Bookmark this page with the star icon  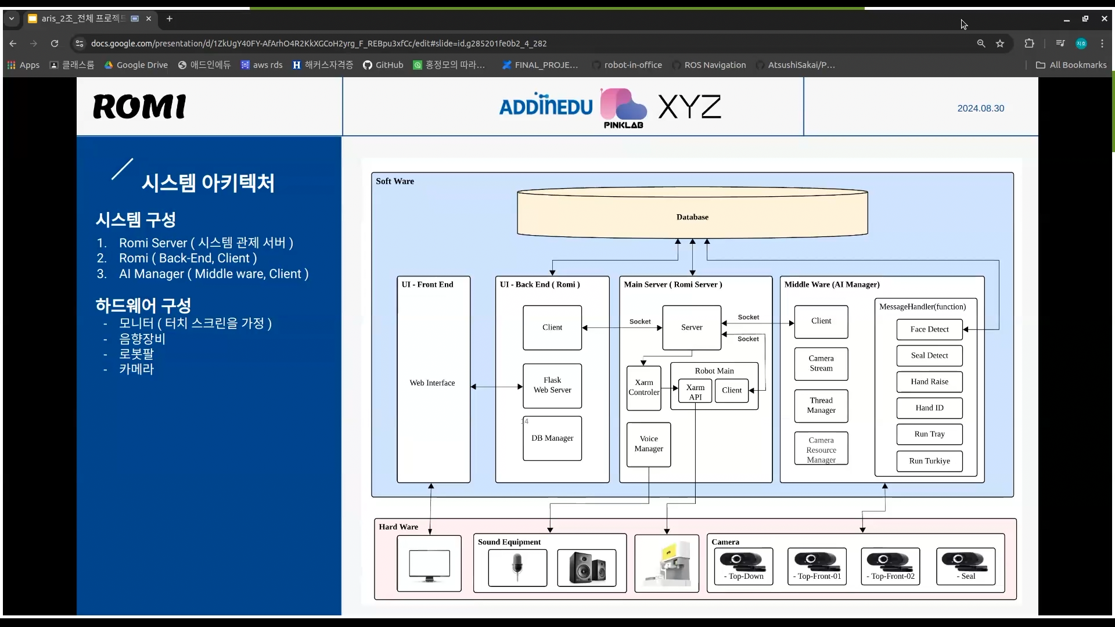1000,44
